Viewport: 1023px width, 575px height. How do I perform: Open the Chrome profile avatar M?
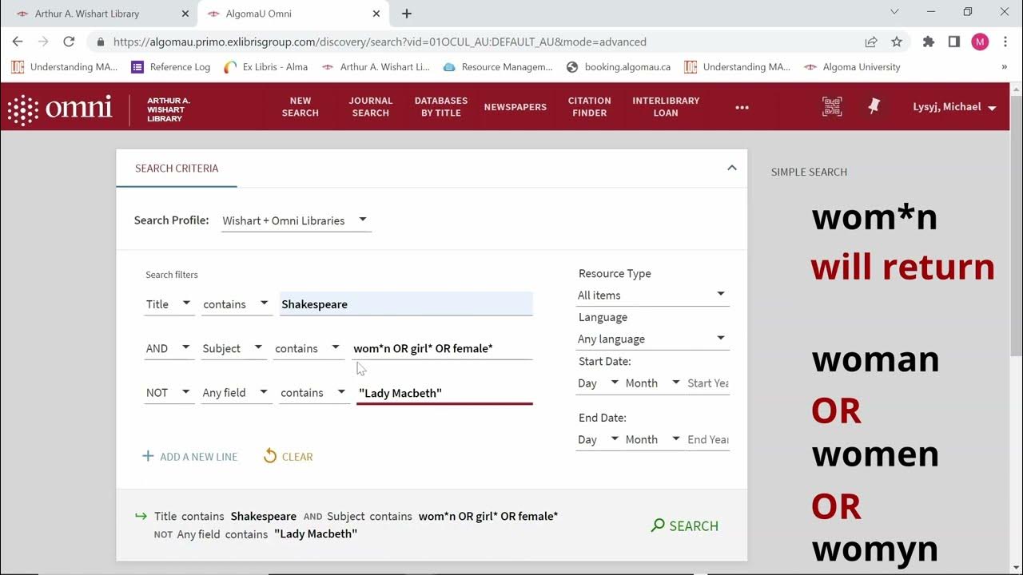(980, 42)
